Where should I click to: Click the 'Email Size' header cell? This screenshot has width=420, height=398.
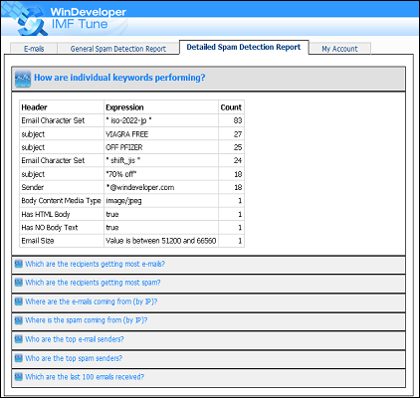click(62, 241)
